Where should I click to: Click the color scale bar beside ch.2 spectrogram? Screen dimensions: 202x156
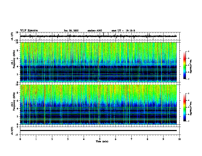185,107
